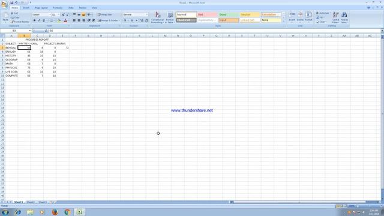Apply the Bad cell style
The height and width of the screenshot is (216, 384).
point(207,14)
